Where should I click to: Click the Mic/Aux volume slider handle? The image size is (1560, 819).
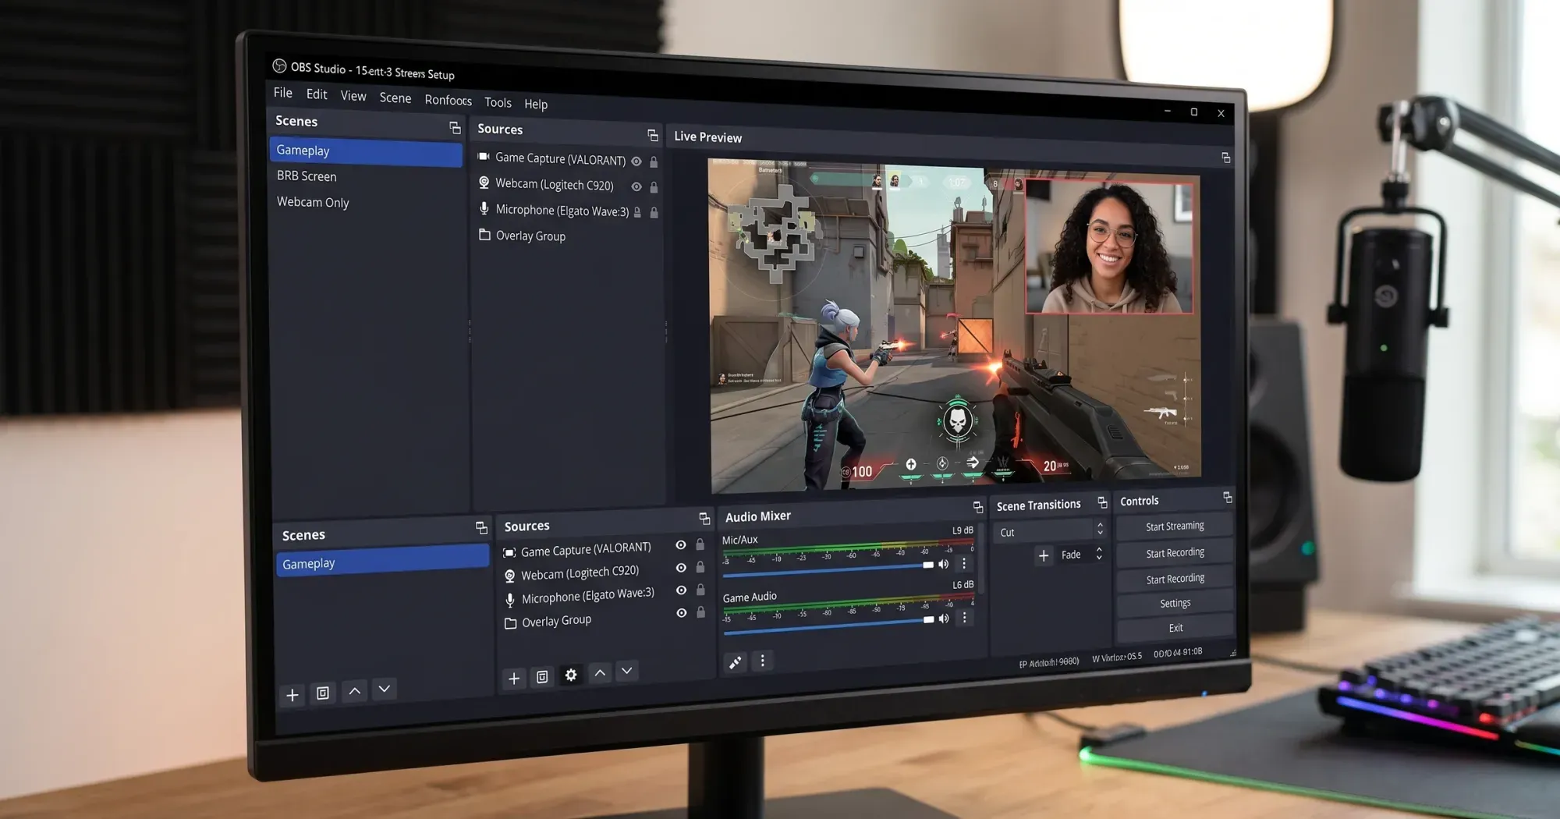928,565
